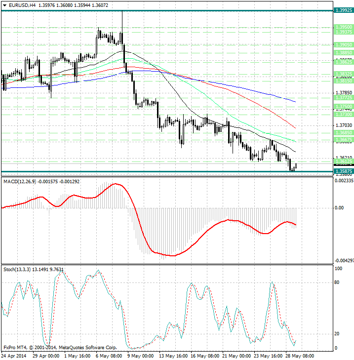Click the 1.36675 price level label
This screenshot has width=354, height=360.
(x=344, y=140)
